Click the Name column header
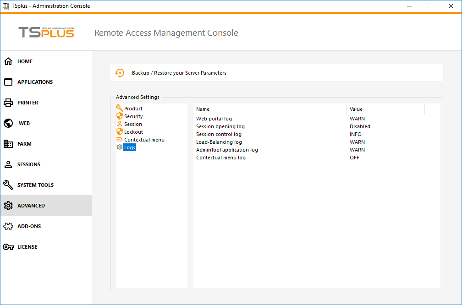462x305 pixels. [x=203, y=109]
